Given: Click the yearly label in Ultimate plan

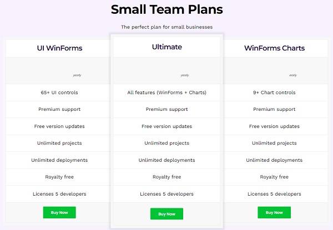Looking at the screenshot, I should (x=185, y=75).
